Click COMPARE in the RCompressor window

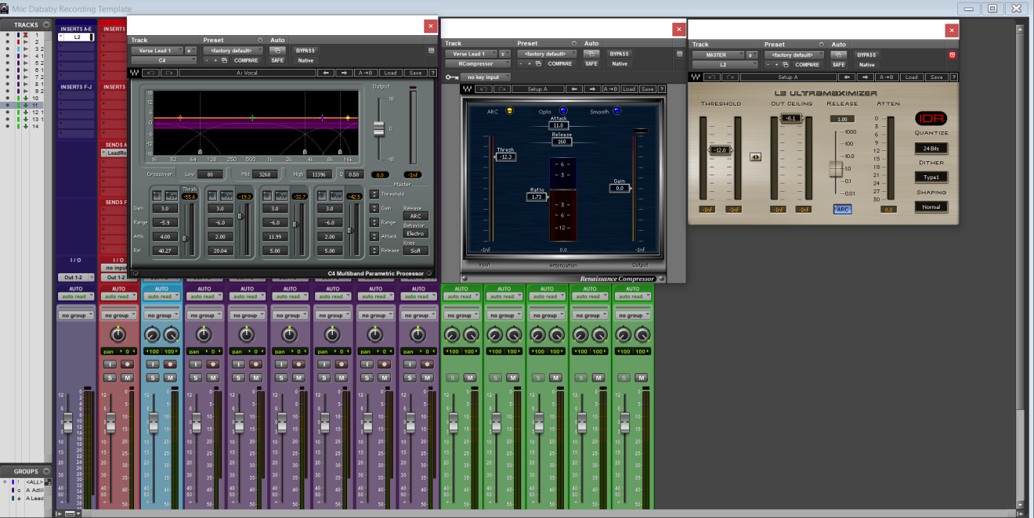tap(559, 63)
